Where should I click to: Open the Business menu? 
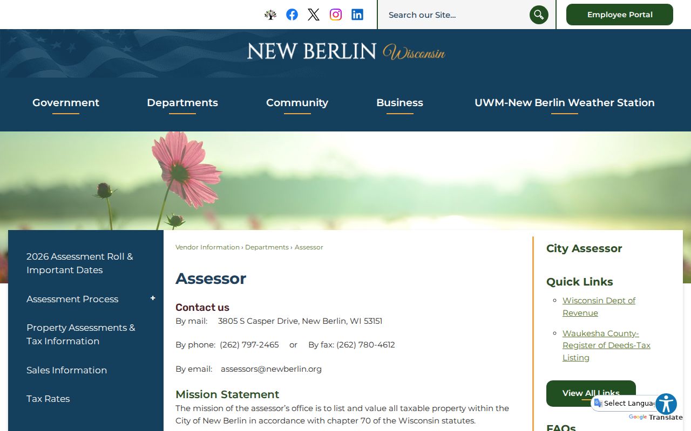[399, 102]
